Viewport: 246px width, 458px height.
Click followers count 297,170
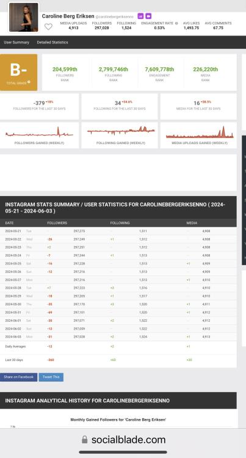click(x=79, y=304)
